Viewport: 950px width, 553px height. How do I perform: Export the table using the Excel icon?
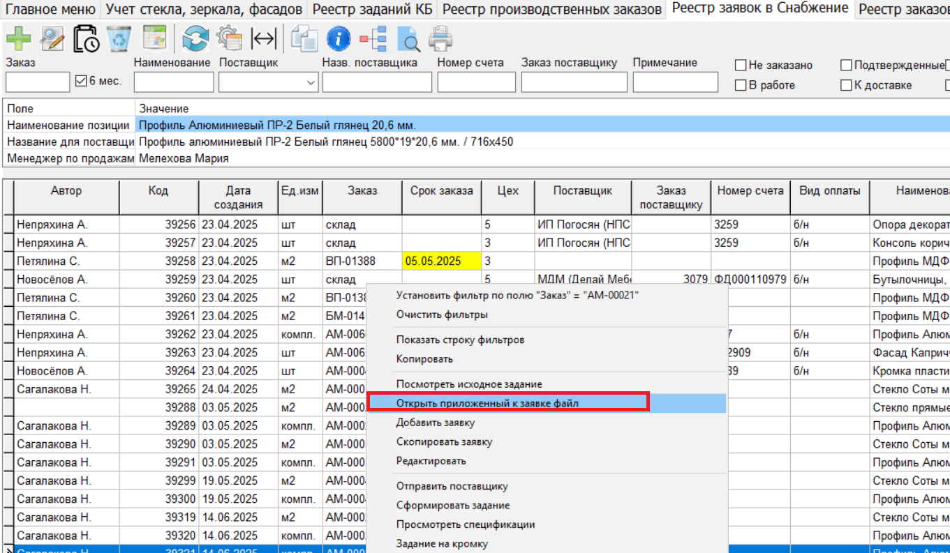click(154, 38)
